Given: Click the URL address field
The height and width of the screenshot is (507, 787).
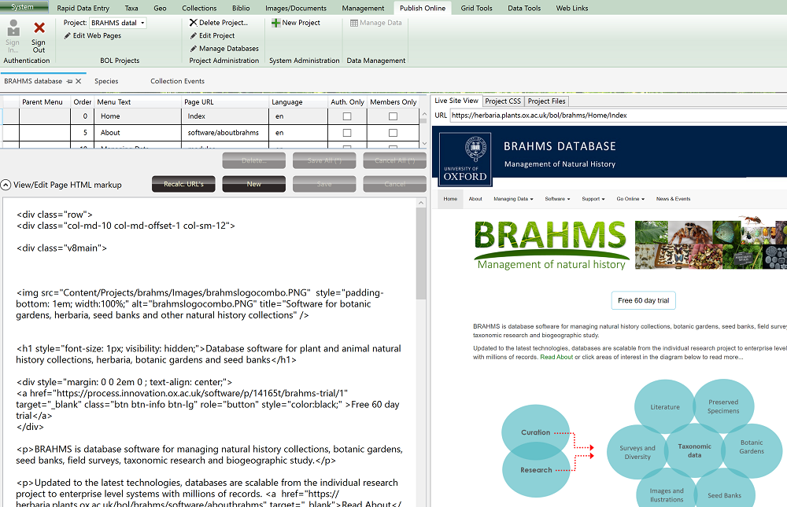Looking at the screenshot, I should click(619, 116).
